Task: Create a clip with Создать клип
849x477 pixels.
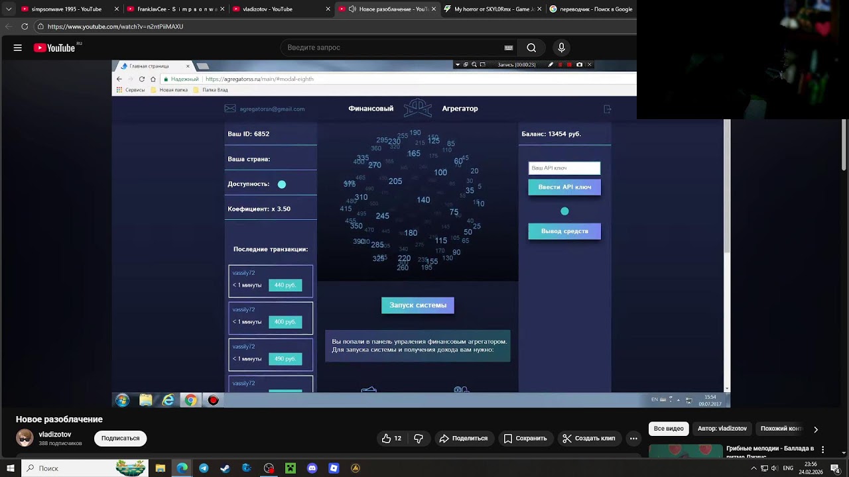Action: pos(589,439)
